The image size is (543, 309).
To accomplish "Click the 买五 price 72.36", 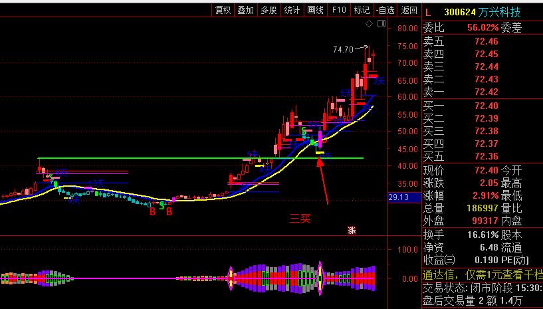I will [x=487, y=157].
